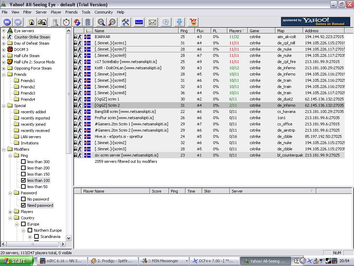Click the chat speech bubble icon
This screenshot has height=266, width=354.
pos(166,22)
